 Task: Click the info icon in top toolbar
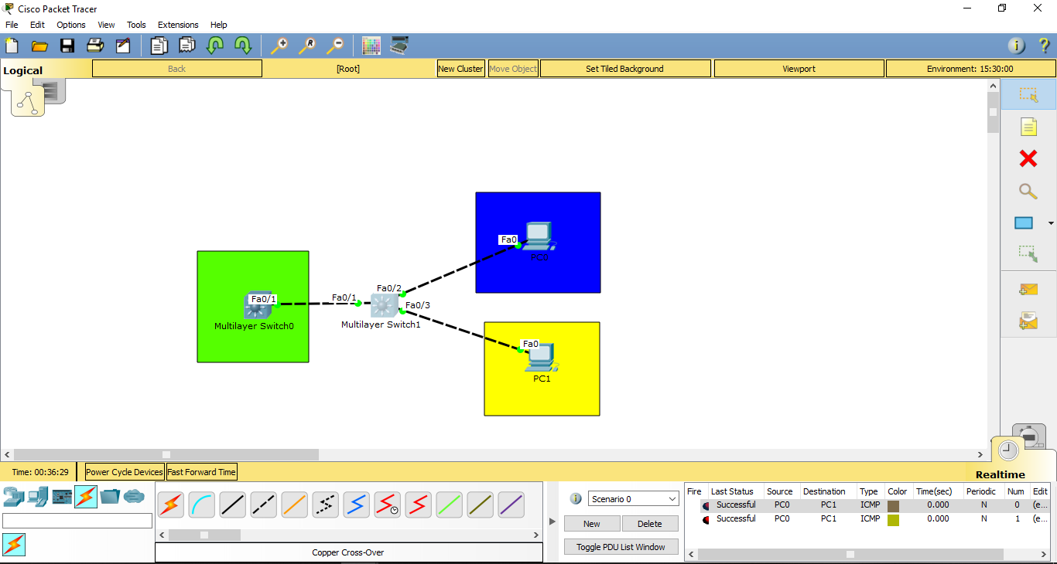pos(1017,46)
